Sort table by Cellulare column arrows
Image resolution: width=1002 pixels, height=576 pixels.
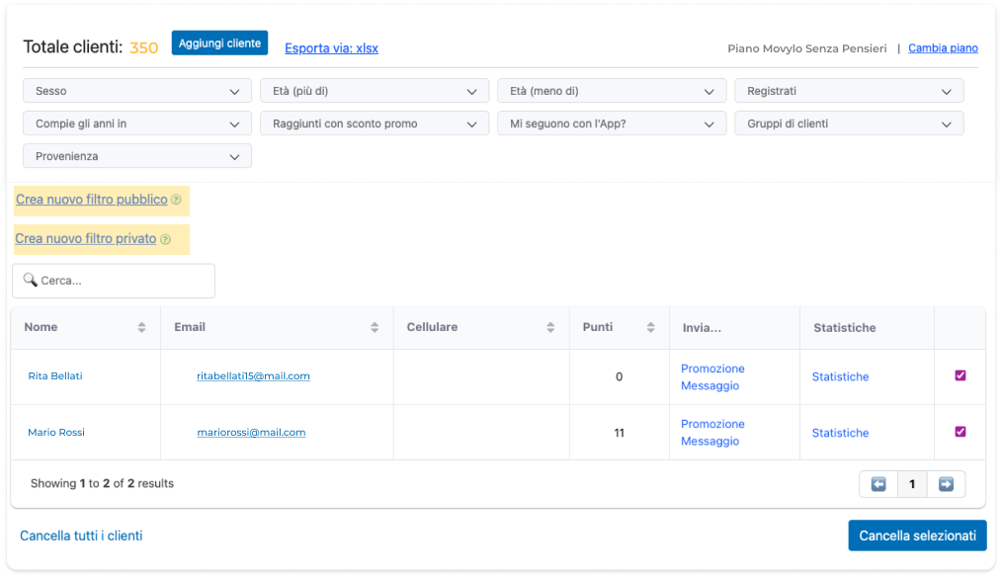click(x=550, y=328)
